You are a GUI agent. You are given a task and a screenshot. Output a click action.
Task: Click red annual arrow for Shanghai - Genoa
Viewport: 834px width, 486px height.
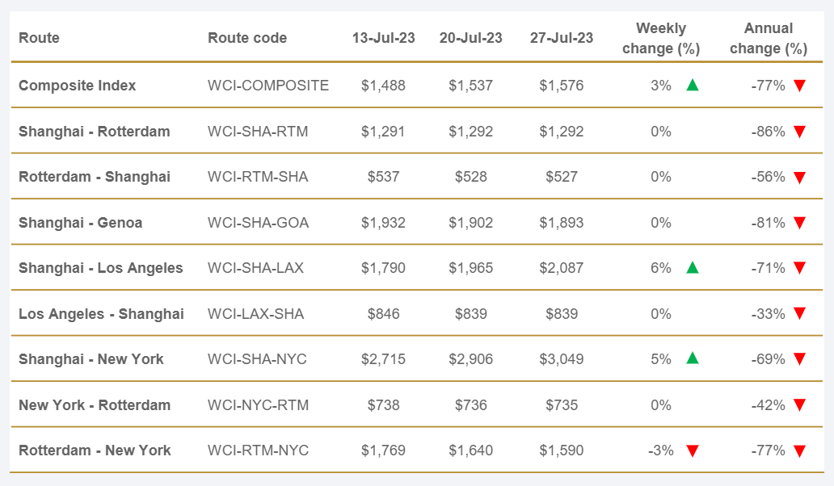click(x=799, y=223)
